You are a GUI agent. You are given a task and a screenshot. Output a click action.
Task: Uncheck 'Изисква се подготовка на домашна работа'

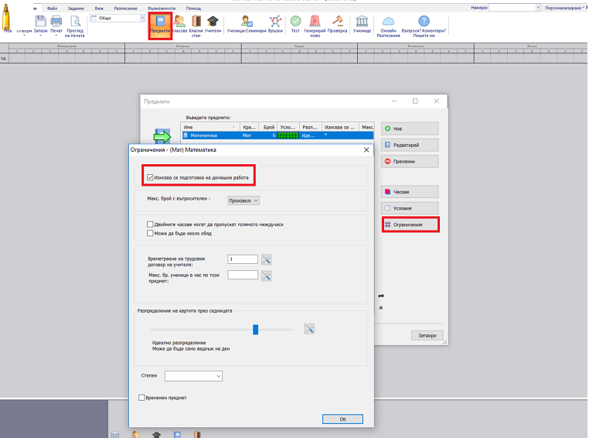(x=150, y=178)
